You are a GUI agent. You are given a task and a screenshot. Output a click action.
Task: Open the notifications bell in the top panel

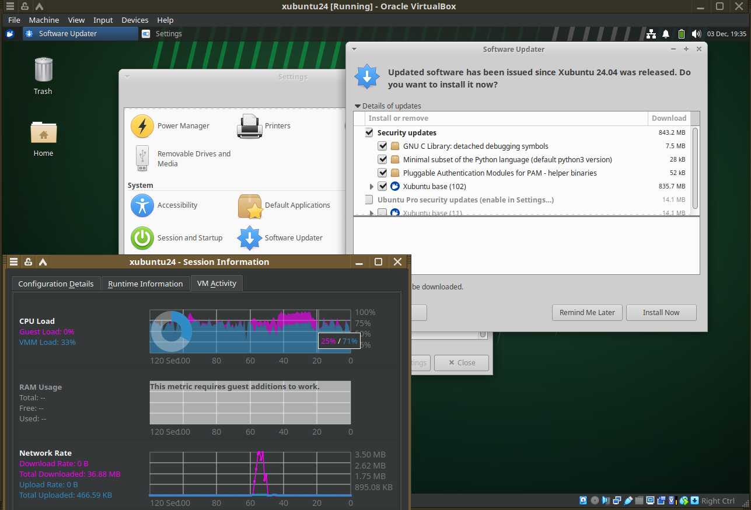666,34
